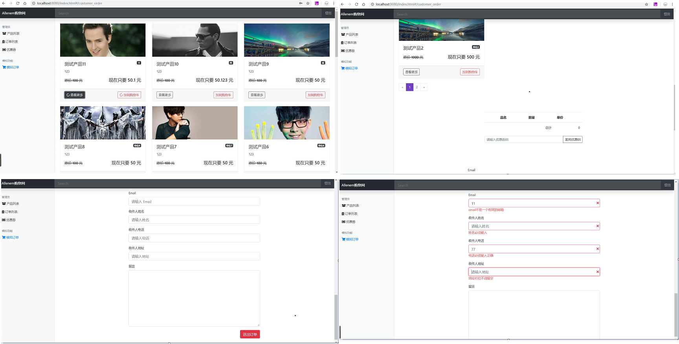Bookmark page with star in top-left browser
This screenshot has height=344, width=679.
click(x=308, y=3)
